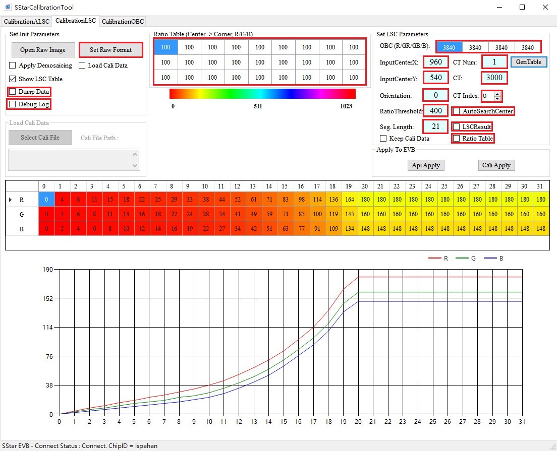Check the Keep Cali Data option
This screenshot has width=557, height=451.
(382, 139)
